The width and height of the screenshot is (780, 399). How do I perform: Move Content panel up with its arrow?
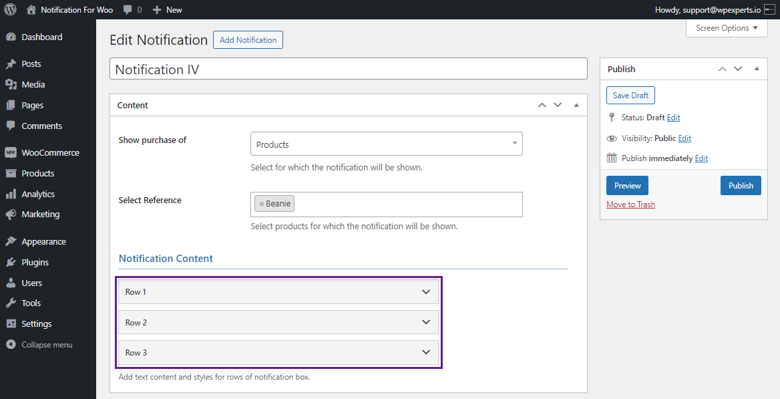pos(542,105)
